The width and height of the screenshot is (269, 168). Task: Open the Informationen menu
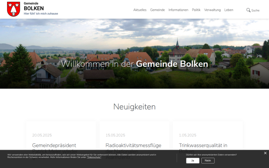(x=178, y=10)
